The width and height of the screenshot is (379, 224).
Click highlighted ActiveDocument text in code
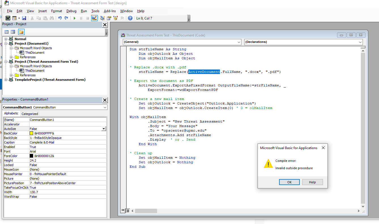204,72
